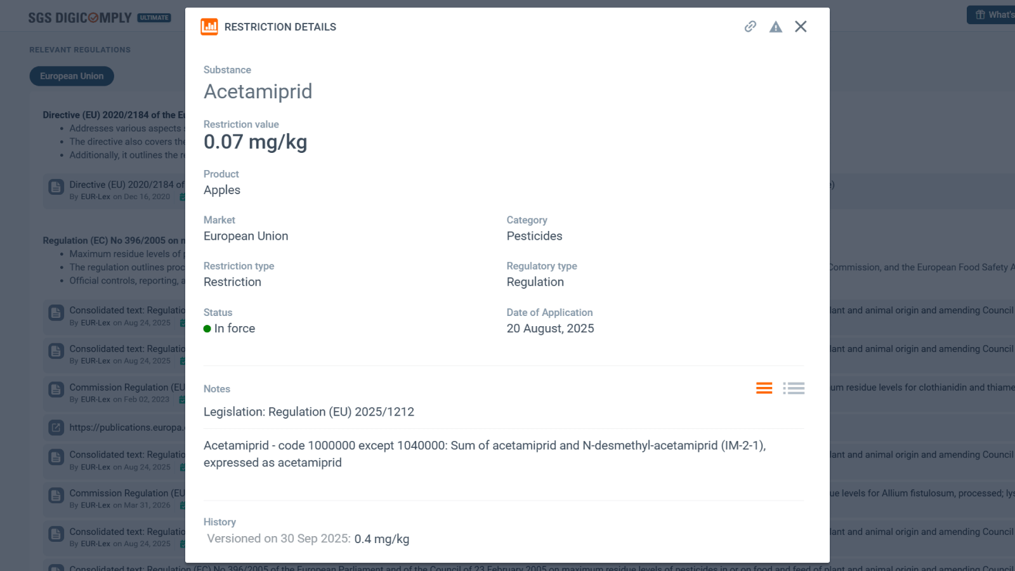
Task: Click document icon for Feb 02, 2023 regulation
Action: pyautogui.click(x=56, y=390)
